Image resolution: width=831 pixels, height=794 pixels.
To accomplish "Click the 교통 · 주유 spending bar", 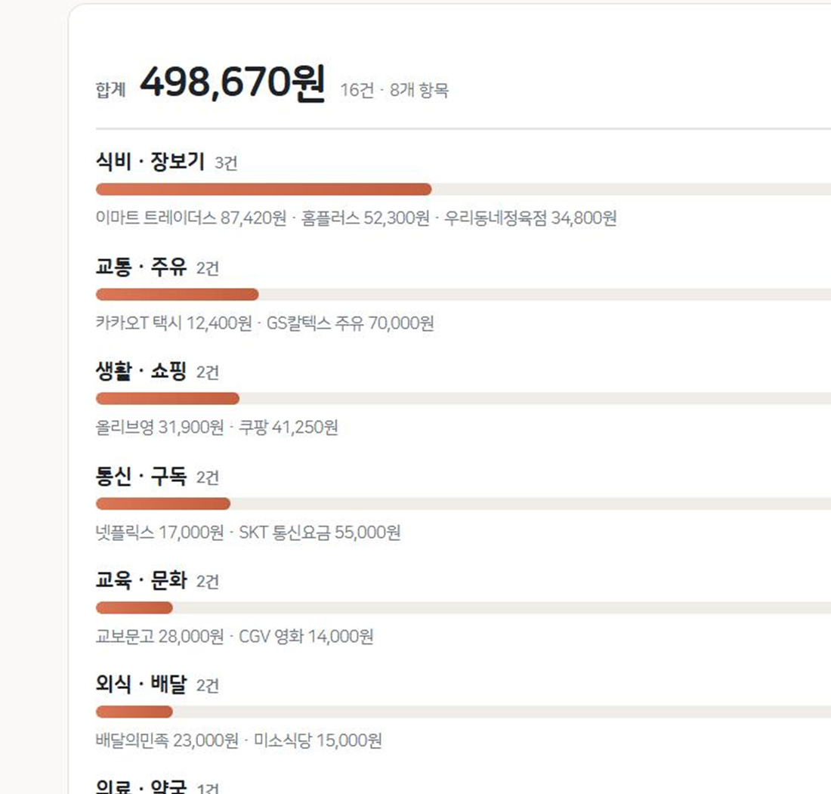I will [x=463, y=294].
